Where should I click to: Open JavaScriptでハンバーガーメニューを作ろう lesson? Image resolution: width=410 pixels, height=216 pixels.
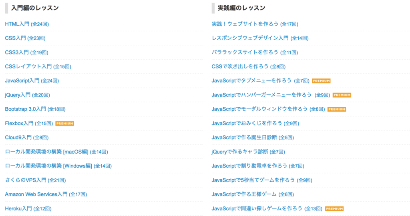point(271,95)
